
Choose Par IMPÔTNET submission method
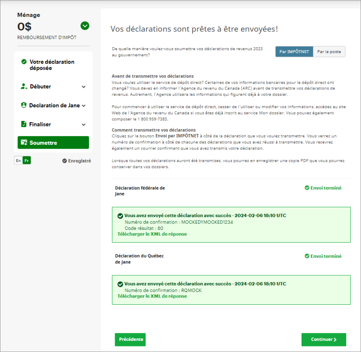pyautogui.click(x=294, y=52)
